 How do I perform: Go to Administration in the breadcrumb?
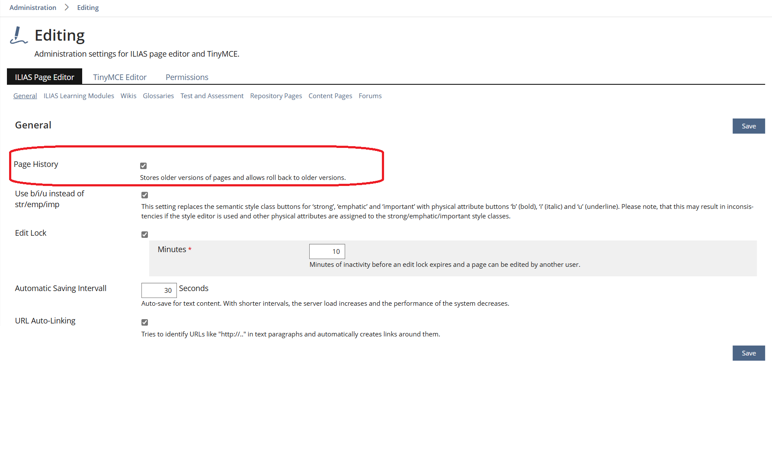click(x=33, y=7)
